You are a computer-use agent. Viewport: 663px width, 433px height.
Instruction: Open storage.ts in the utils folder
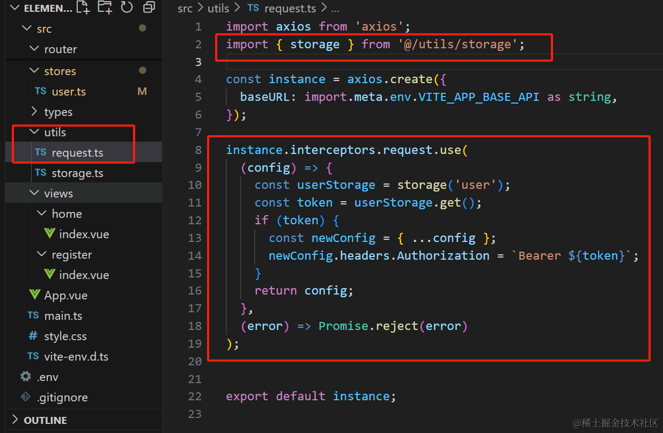77,173
